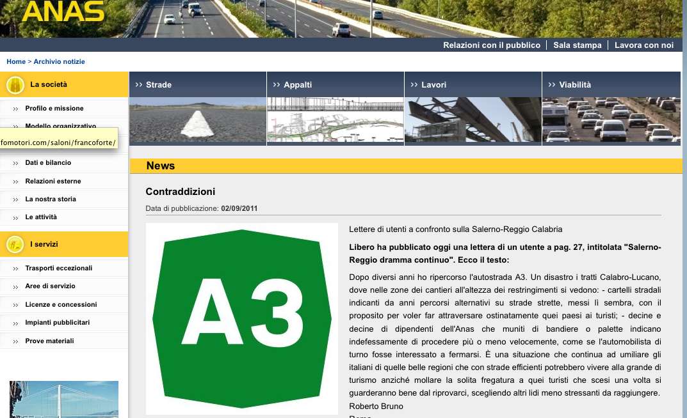The width and height of the screenshot is (687, 418).
Task: Open the Strade road image
Action: (x=198, y=120)
